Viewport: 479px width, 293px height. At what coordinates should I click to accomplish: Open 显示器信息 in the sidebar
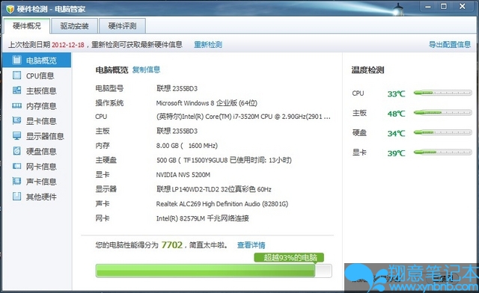(x=45, y=136)
